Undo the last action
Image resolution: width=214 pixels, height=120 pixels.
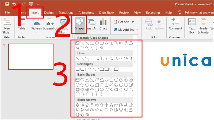click(x=14, y=4)
